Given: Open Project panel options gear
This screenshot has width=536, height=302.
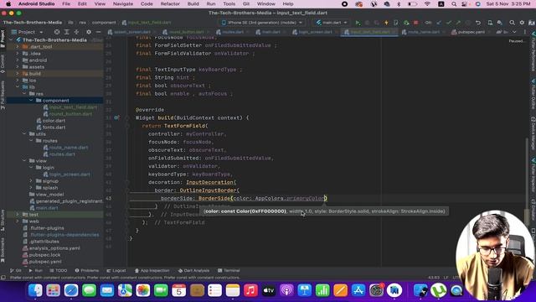Looking at the screenshot, I should (89, 32).
